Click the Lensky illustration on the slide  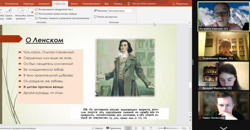pos(125,68)
